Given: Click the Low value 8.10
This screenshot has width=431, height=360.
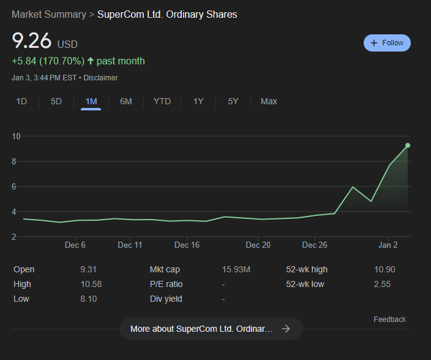Looking at the screenshot, I should [89, 299].
